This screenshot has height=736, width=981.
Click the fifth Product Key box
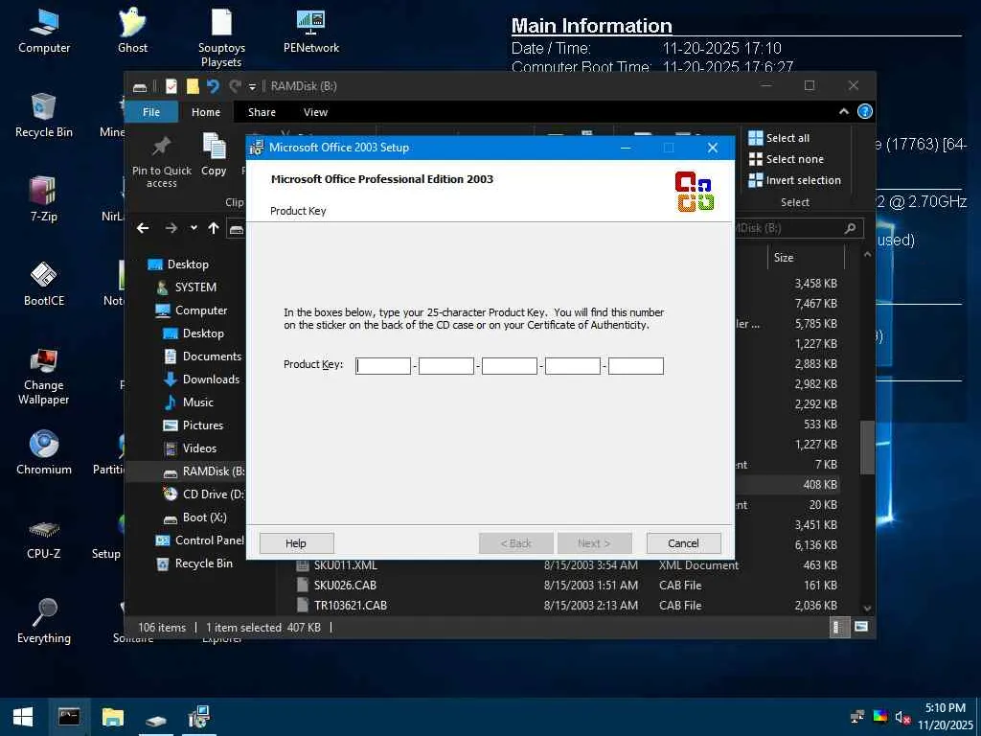(x=636, y=365)
